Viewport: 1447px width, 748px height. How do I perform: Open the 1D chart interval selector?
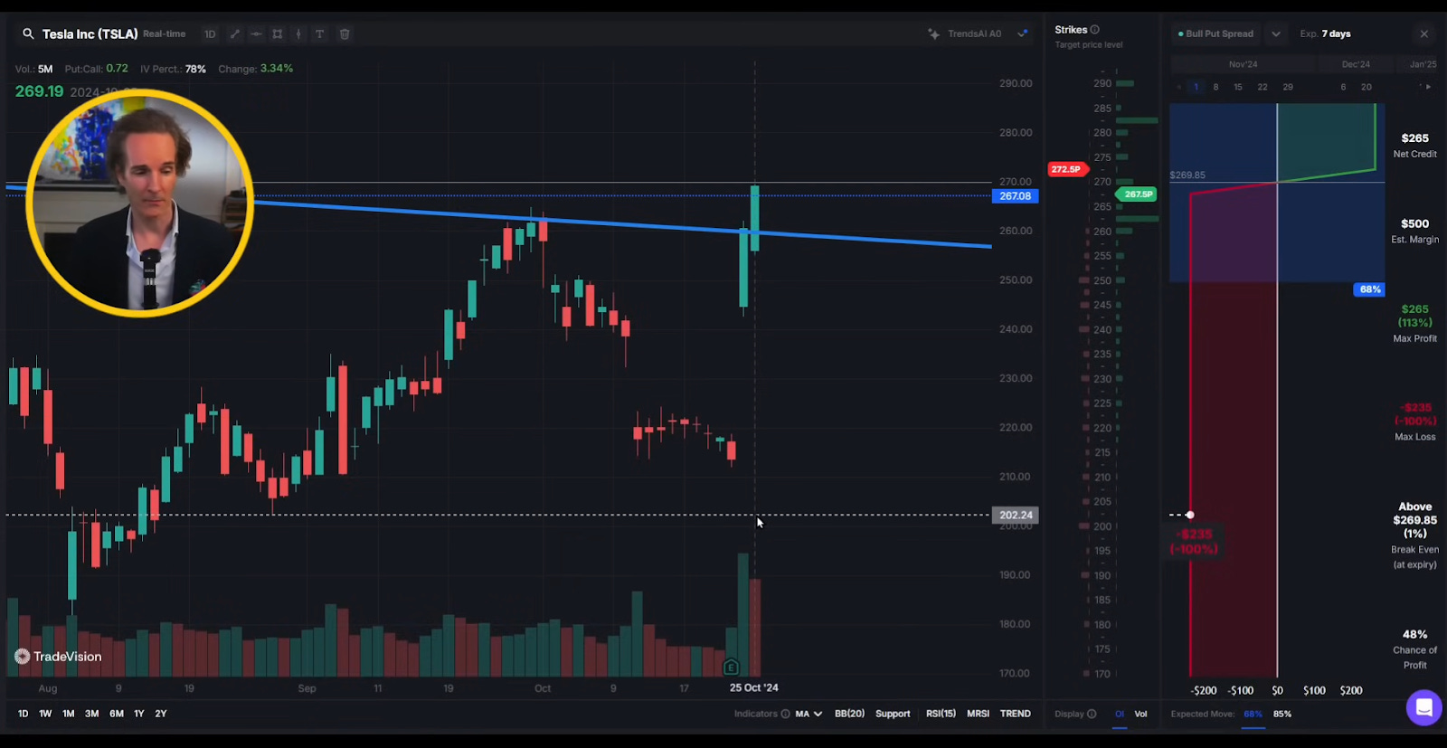[x=210, y=34]
